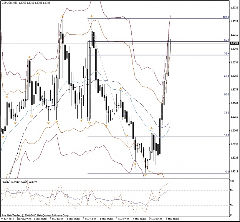The width and height of the screenshot is (240, 222).
Task: Click the GBPUSD,M30 chart title text
Action: click(9, 3)
